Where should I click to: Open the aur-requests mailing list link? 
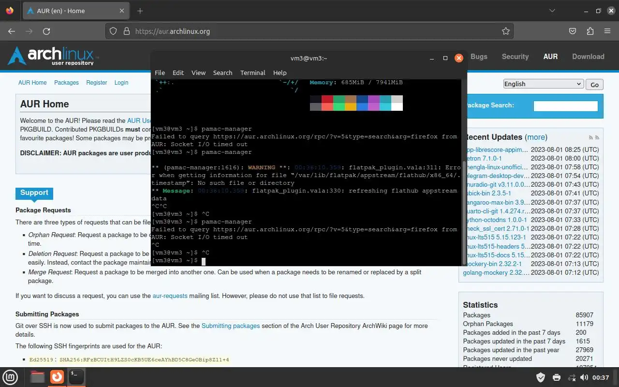pos(170,296)
